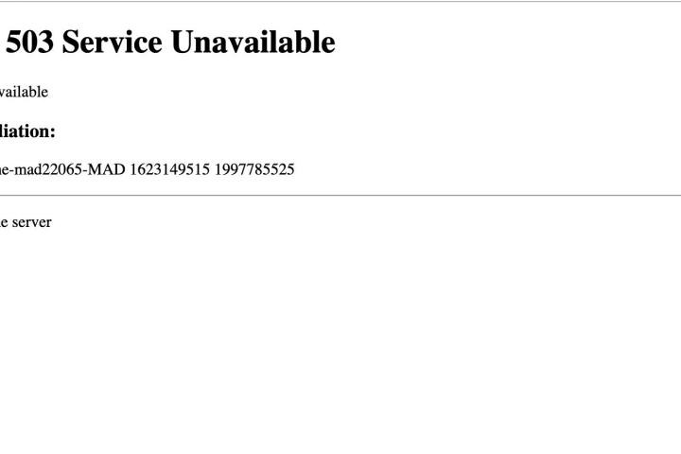
Task: Click the capital "U" in Unavailable
Action: [182, 43]
